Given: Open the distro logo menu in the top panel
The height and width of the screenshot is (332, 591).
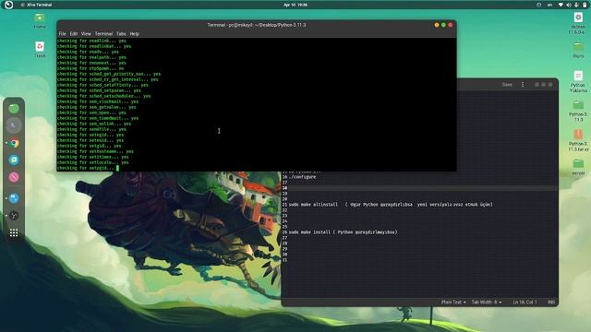Looking at the screenshot, I should tap(8, 5).
